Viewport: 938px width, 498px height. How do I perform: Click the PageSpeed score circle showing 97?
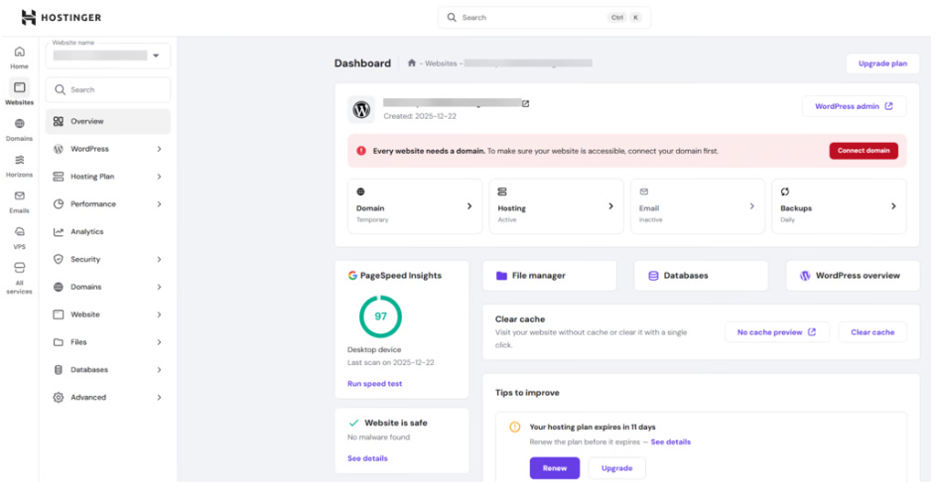point(380,316)
